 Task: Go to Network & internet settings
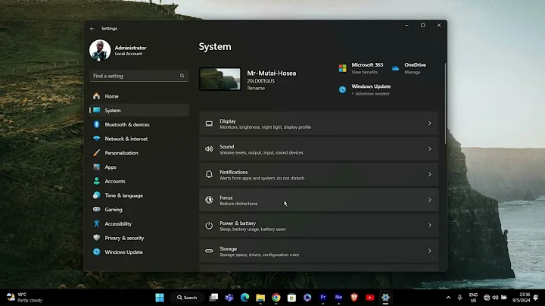point(139,139)
